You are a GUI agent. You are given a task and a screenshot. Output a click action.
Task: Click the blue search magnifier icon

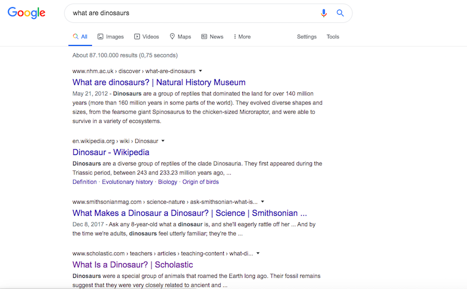tap(340, 13)
